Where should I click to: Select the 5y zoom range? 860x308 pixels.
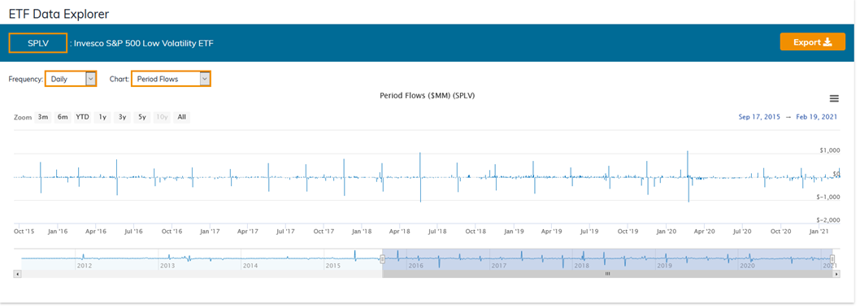[x=142, y=117]
